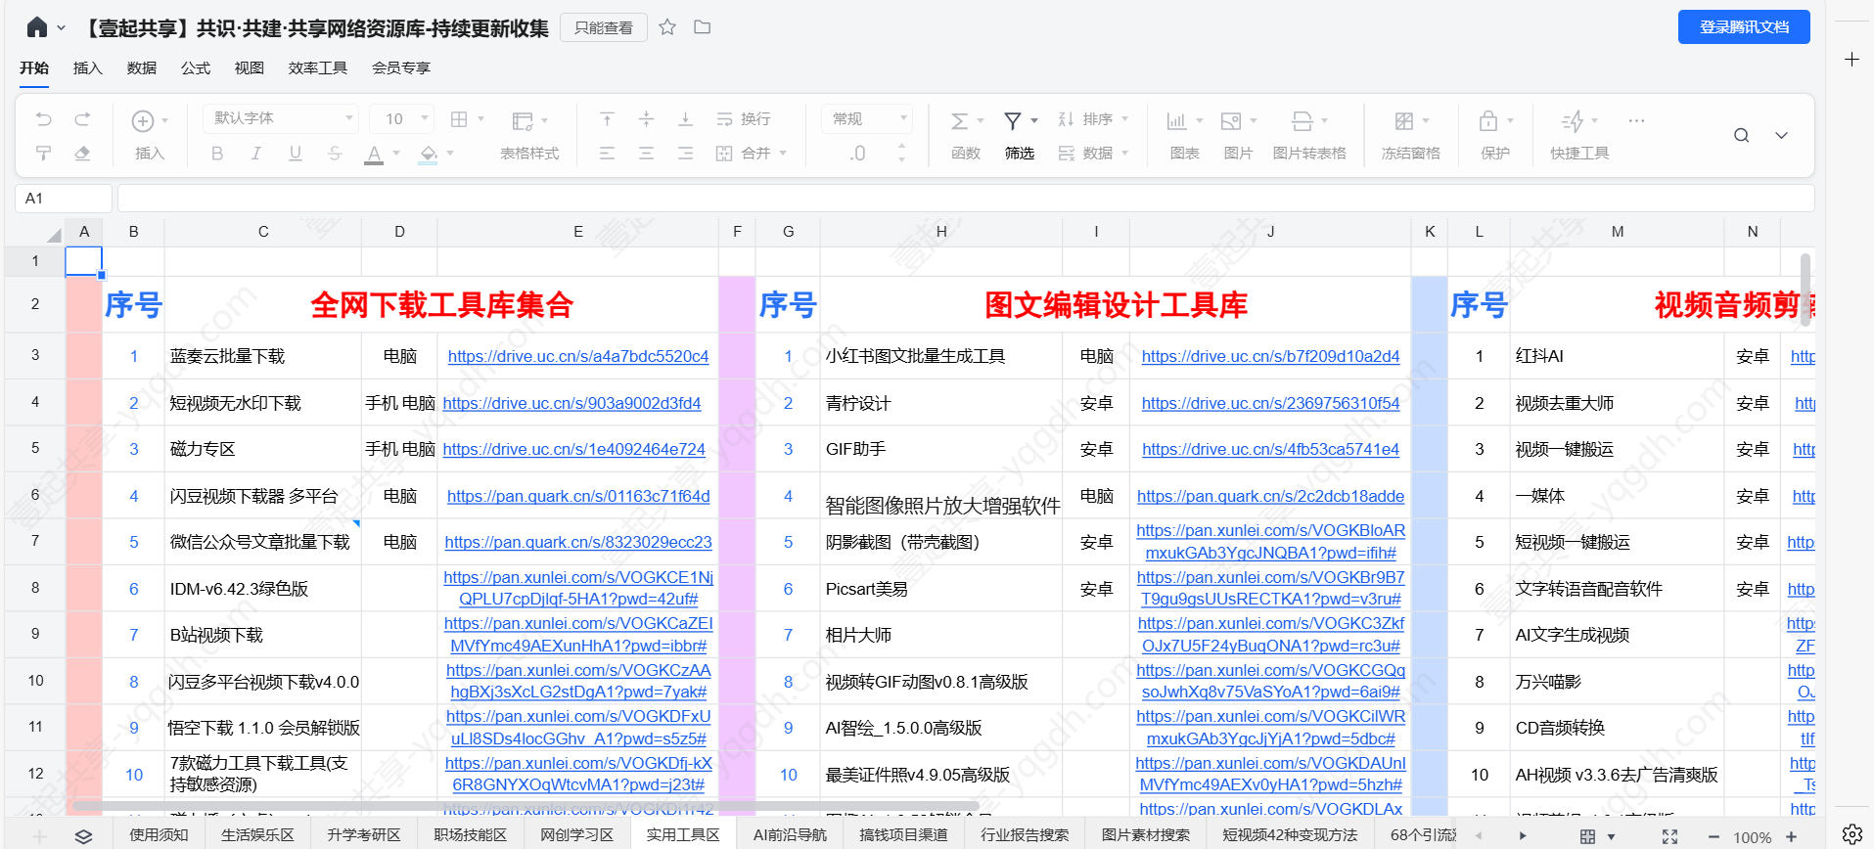Toggle bold formatting
1874x849 pixels.
pyautogui.click(x=217, y=154)
